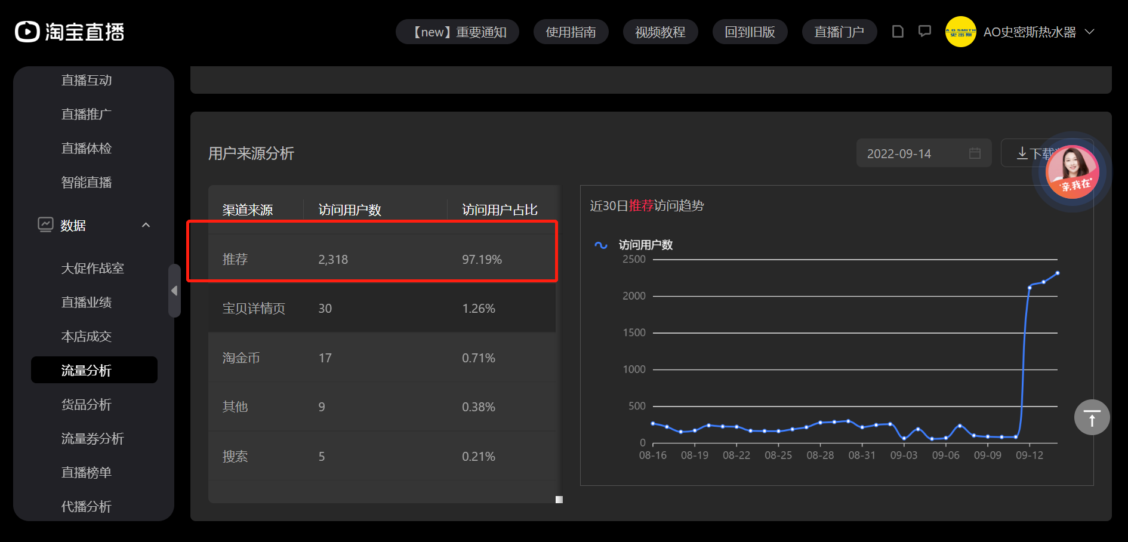Click the 数据 section chart icon
1128x542 pixels.
[45, 225]
